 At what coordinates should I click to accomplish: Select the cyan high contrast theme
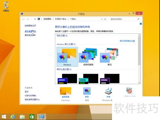click(x=88, y=79)
